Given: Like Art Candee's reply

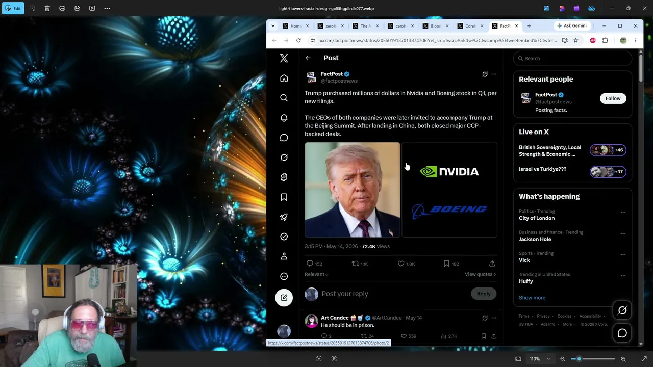Looking at the screenshot, I should pyautogui.click(x=404, y=336).
